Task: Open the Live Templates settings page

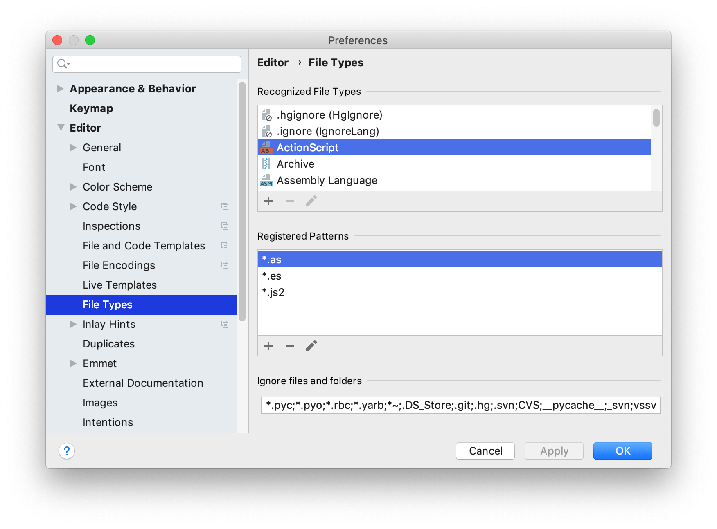Action: [x=141, y=285]
